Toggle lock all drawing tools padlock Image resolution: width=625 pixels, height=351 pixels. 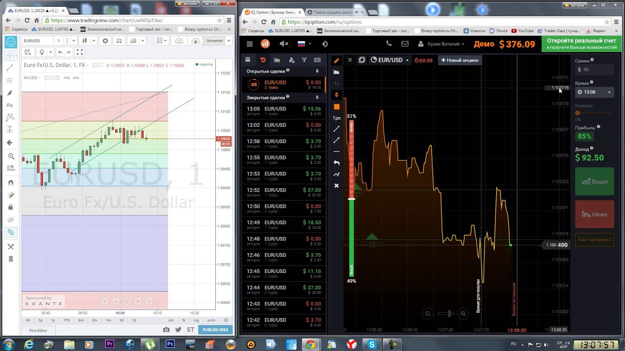pyautogui.click(x=11, y=207)
